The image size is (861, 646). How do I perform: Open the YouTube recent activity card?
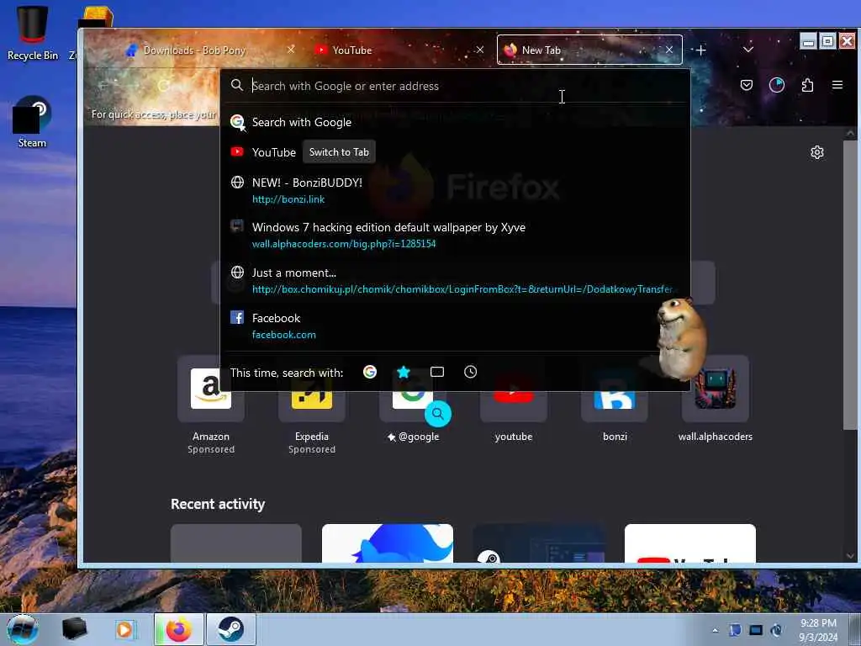point(690,543)
